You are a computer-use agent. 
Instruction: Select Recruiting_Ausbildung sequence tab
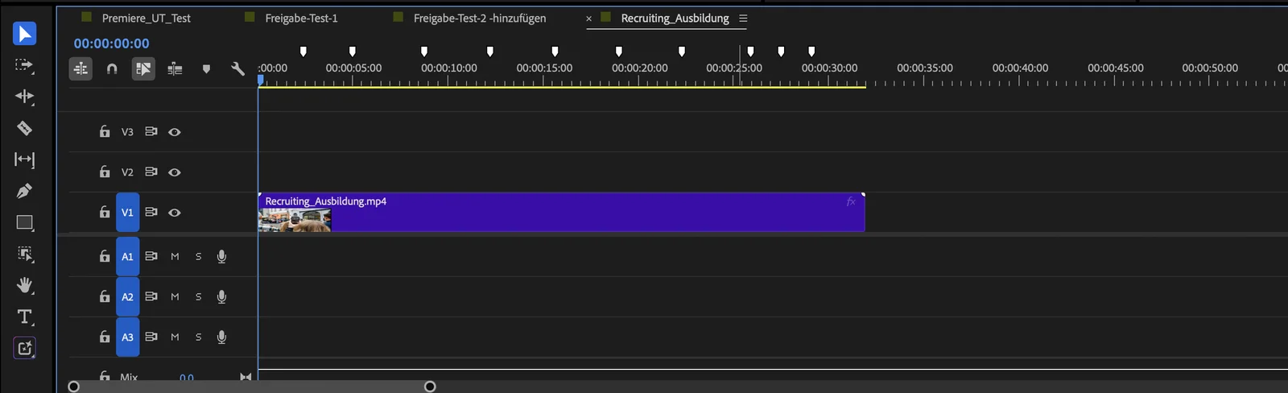(x=675, y=18)
